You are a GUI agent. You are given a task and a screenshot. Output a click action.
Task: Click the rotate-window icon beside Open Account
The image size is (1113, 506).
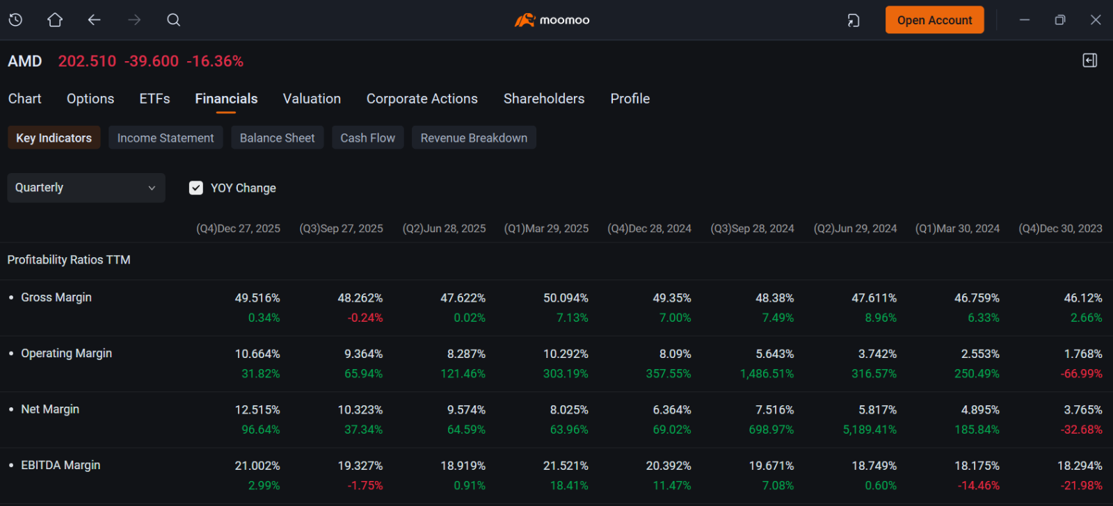(854, 20)
